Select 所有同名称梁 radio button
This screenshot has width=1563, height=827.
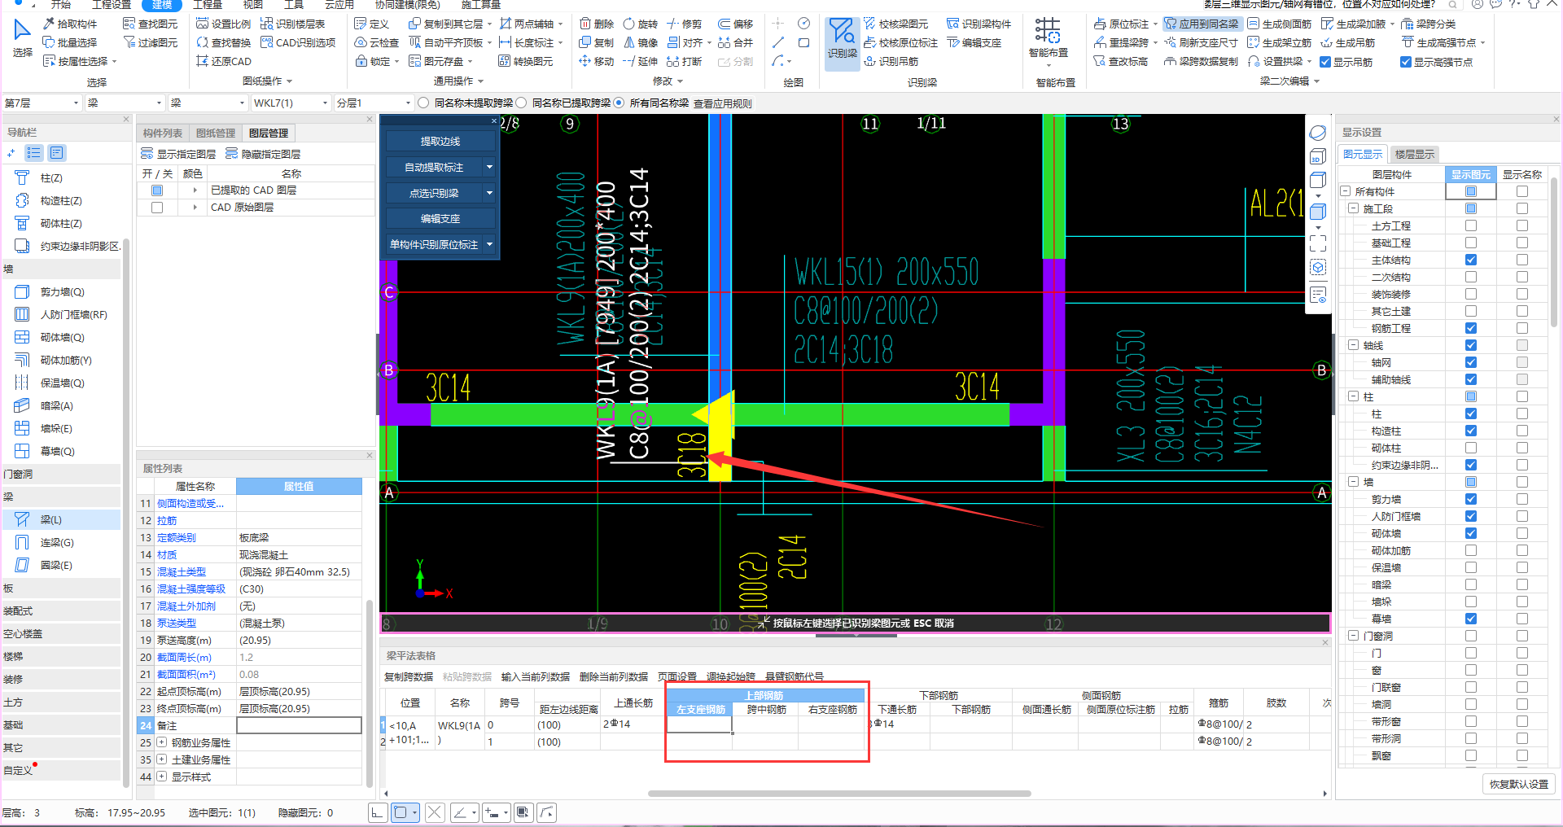(x=619, y=103)
